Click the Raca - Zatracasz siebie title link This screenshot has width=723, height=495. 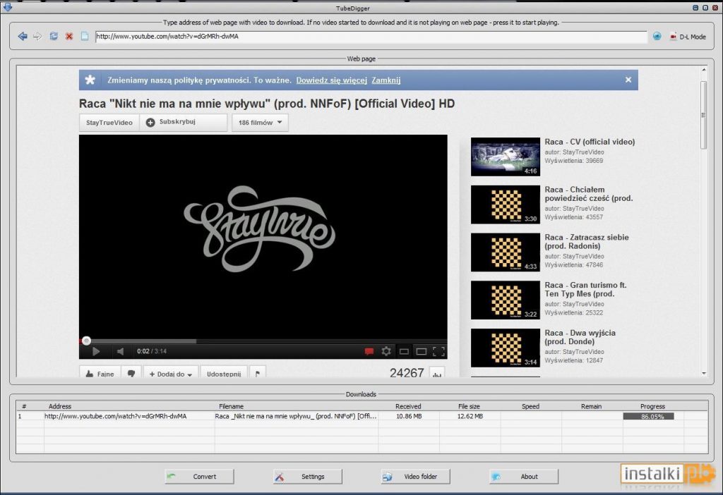587,242
